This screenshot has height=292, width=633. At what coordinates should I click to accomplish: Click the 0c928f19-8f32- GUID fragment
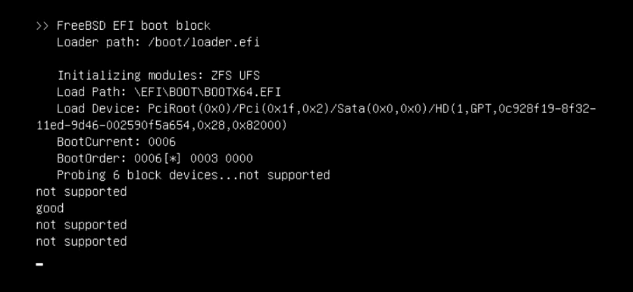coord(547,109)
